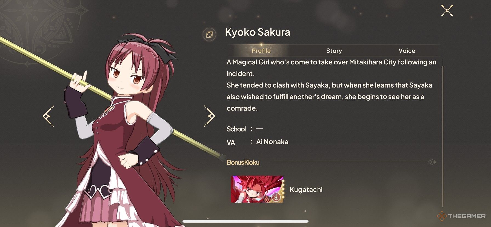Click the Bonus Kioku section header

click(243, 162)
